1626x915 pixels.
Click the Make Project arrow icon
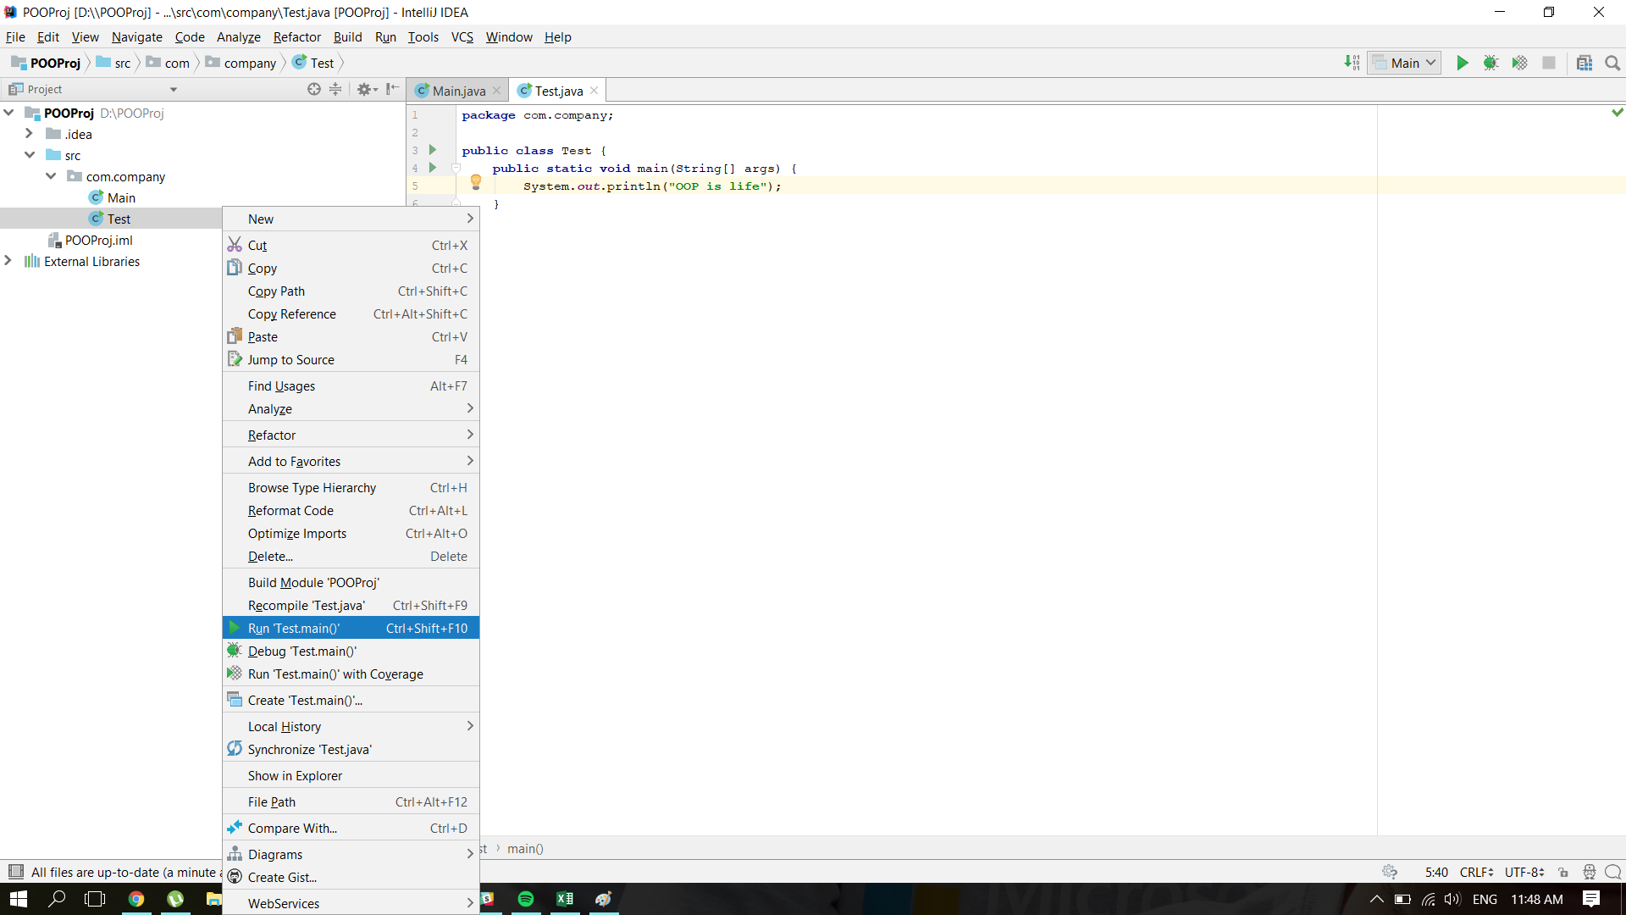(1352, 63)
